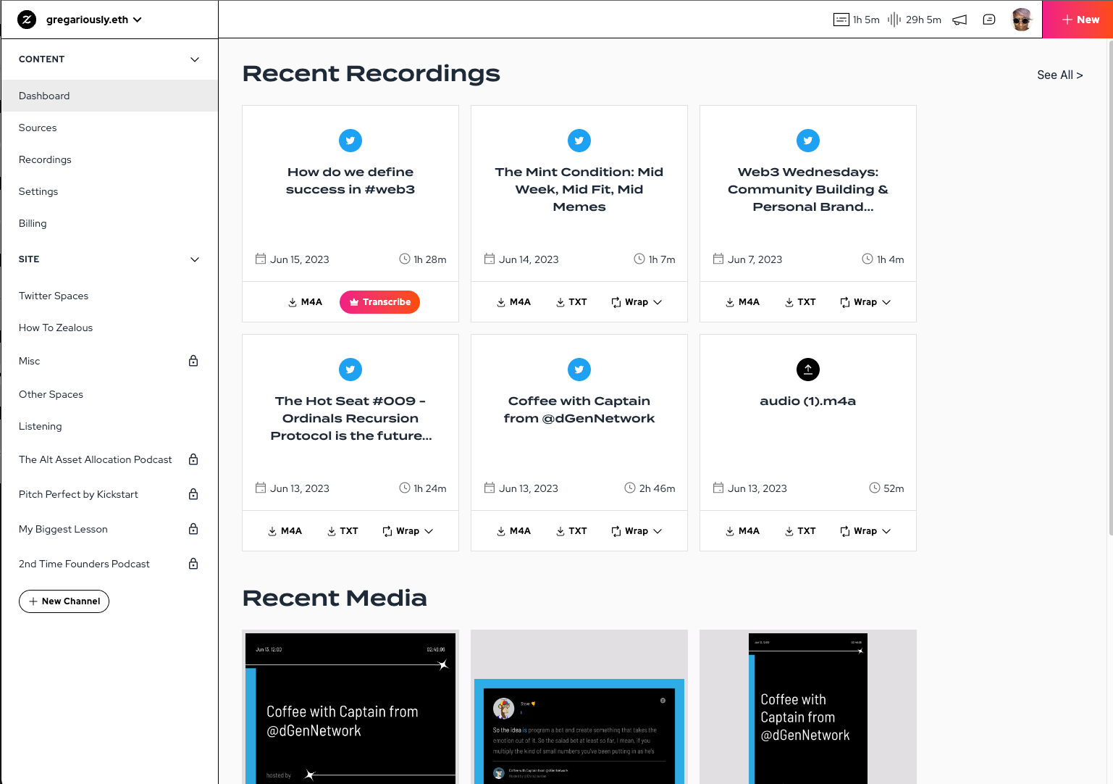Image resolution: width=1113 pixels, height=784 pixels.
Task: Click the announcements megaphone icon
Action: tap(959, 20)
